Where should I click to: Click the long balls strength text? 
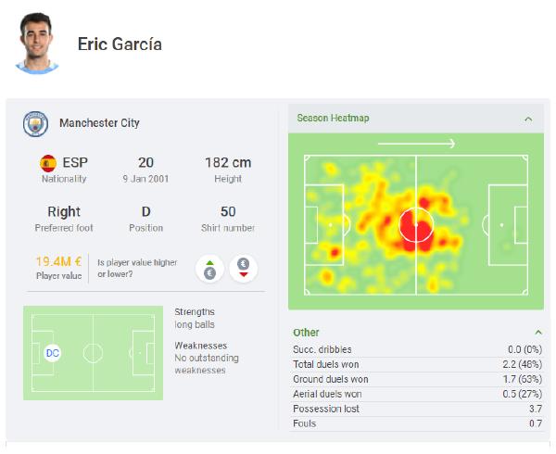point(196,325)
